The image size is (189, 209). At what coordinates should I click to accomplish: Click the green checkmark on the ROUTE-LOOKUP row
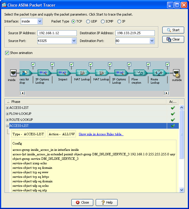pyautogui.click(x=173, y=120)
